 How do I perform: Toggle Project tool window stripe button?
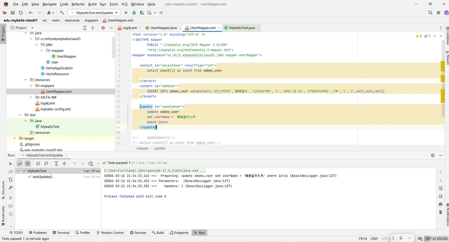tap(3, 34)
